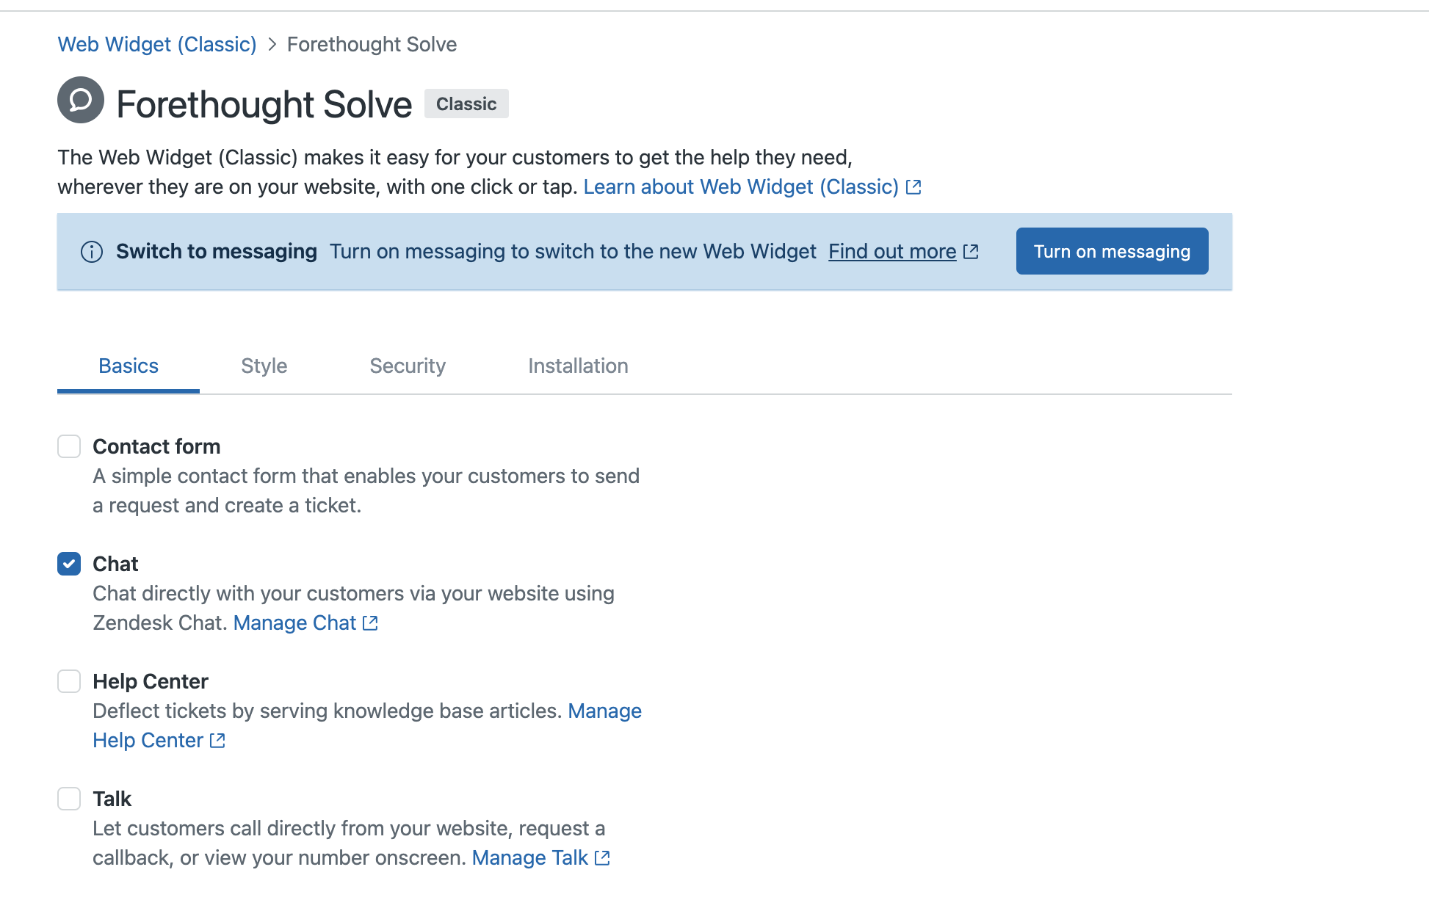Click the Turn on messaging button
Screen dimensions: 1429x922
(1112, 251)
